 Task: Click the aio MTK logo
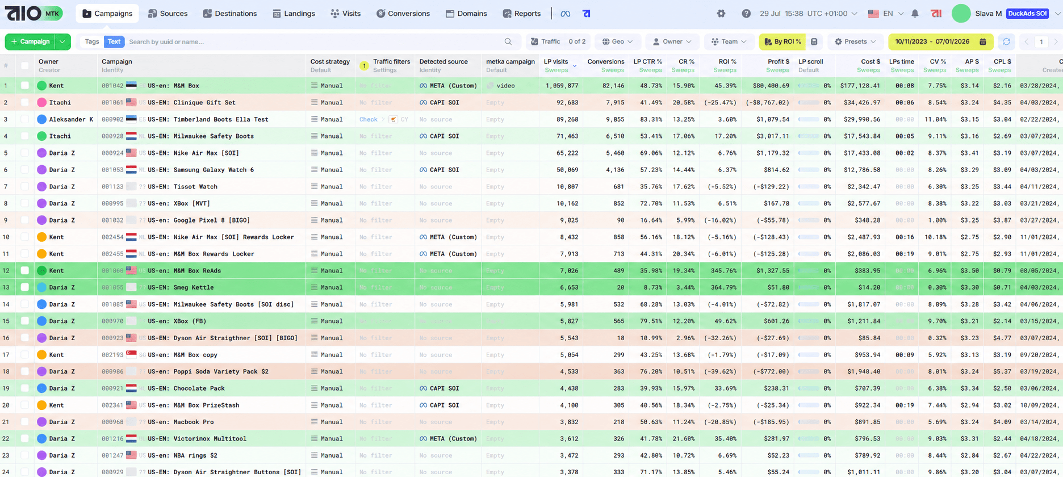[x=34, y=13]
